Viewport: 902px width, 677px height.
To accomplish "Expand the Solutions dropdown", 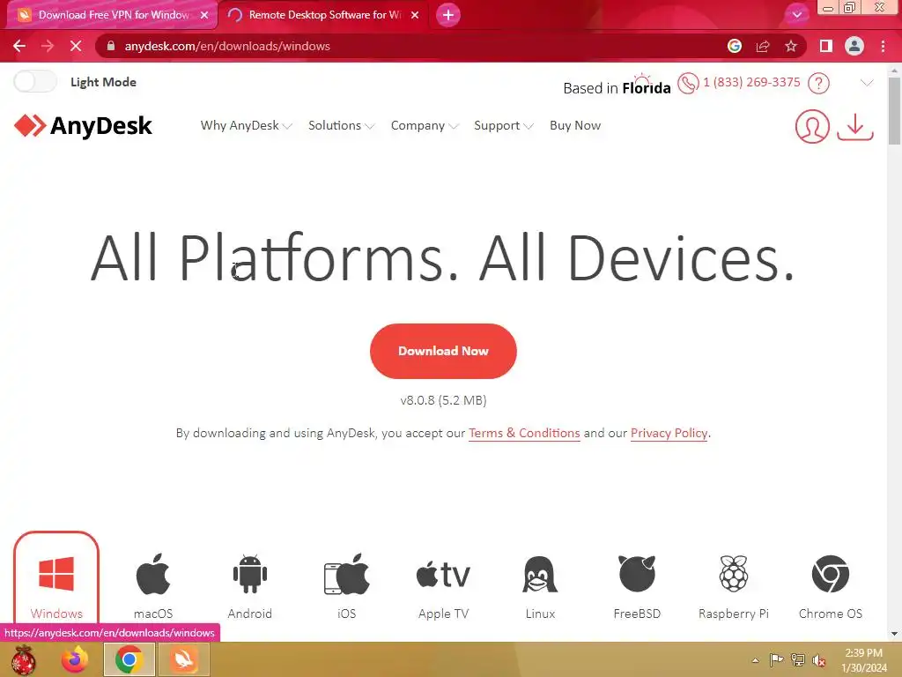I will point(341,125).
